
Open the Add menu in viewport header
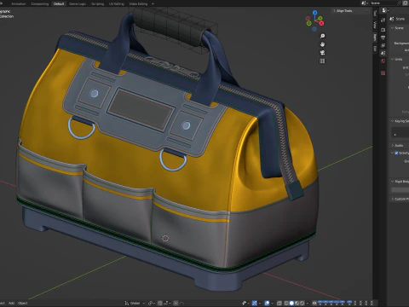11,303
